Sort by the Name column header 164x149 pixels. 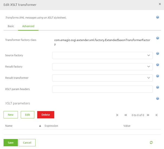(x=9, y=126)
